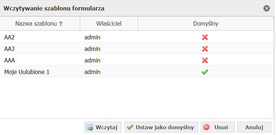Click the Ustaw jako domyślny button text
The image size is (276, 135).
coord(165,127)
